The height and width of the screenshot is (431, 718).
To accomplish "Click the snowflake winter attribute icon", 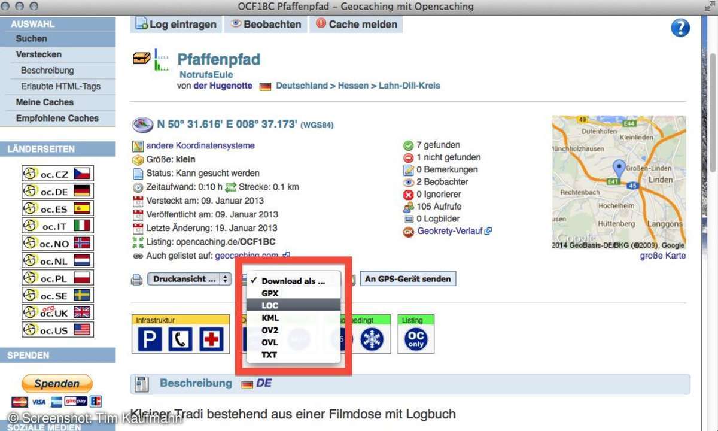I will click(372, 339).
